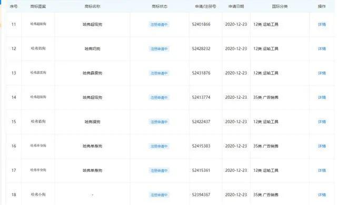Click 详情 for application 52415383
This screenshot has width=337, height=205.
322,146
